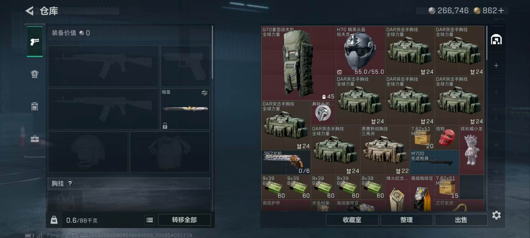Open the chest rig sidebar tab

click(35, 106)
